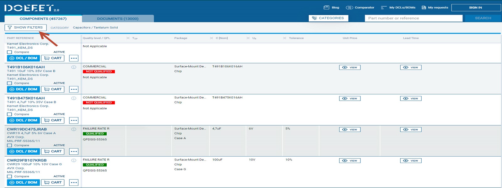Show info icon for T491B475K016AH
Screen dimensions: 502x188
point(74,98)
